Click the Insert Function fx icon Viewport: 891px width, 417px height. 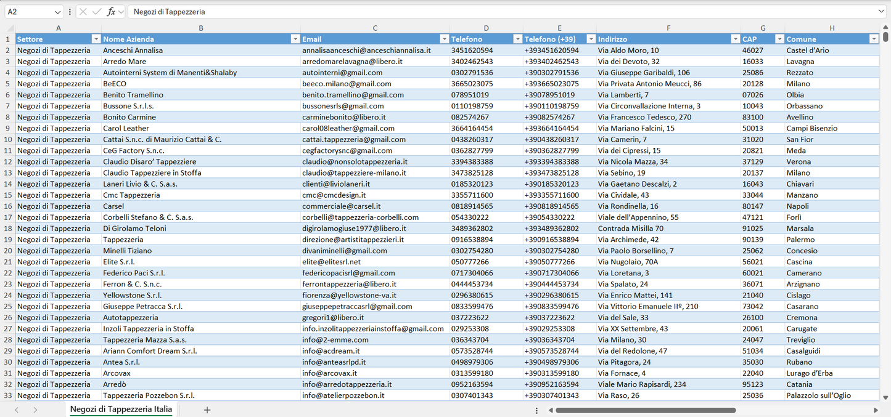(x=111, y=12)
